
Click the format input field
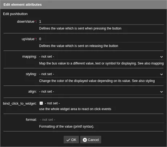pos(101,120)
